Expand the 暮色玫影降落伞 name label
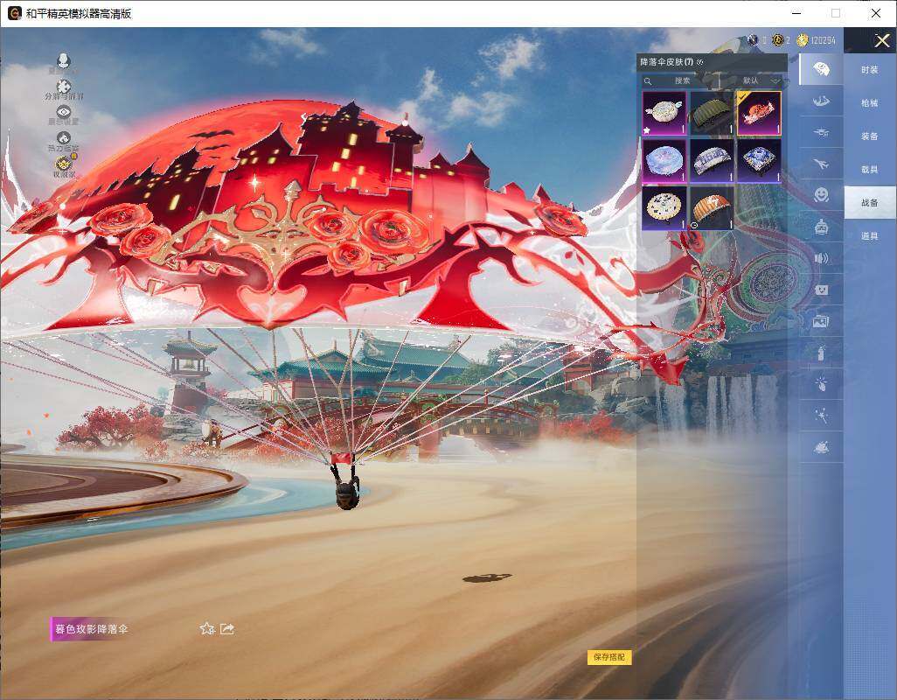This screenshot has width=897, height=700. pos(91,629)
